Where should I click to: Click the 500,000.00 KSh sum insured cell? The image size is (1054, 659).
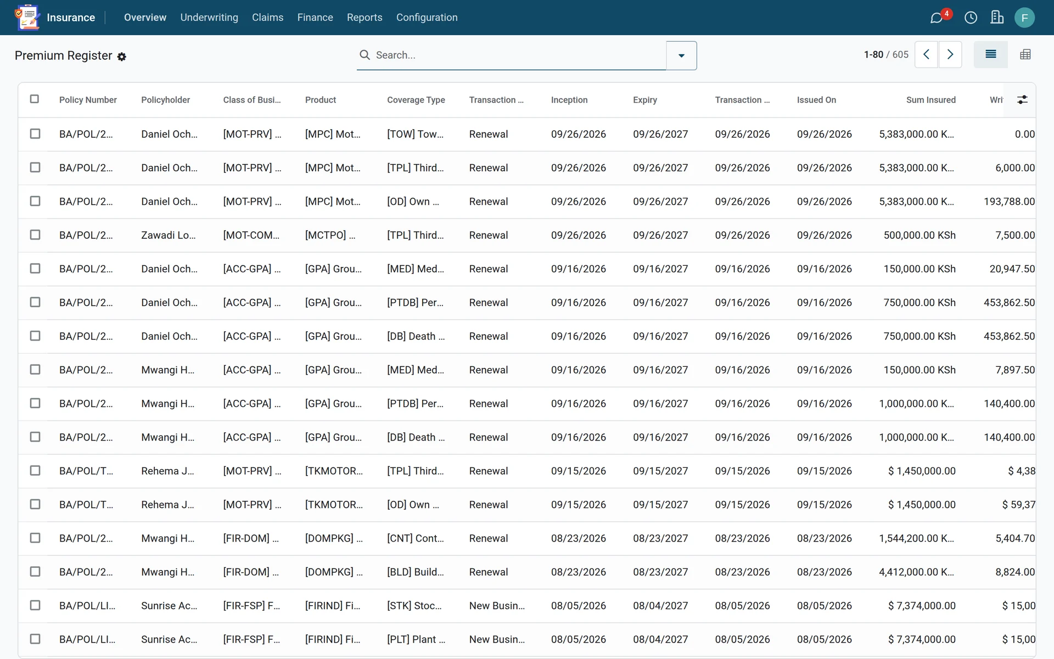point(920,235)
